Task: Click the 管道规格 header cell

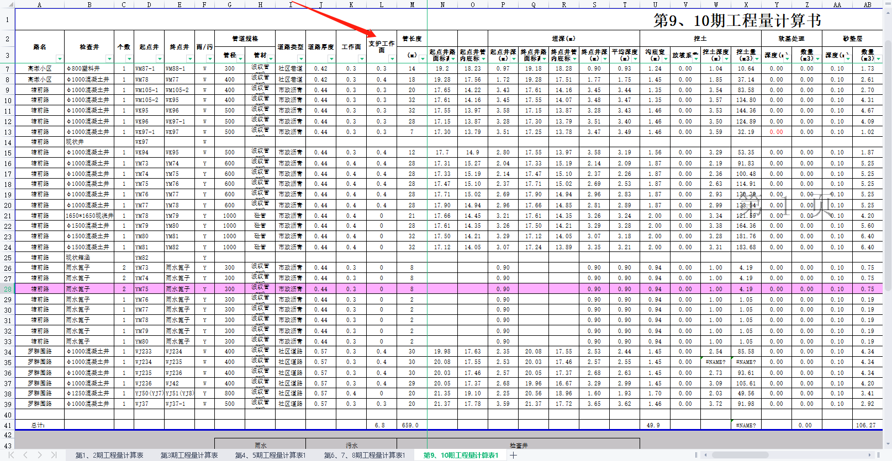Action: pos(245,39)
